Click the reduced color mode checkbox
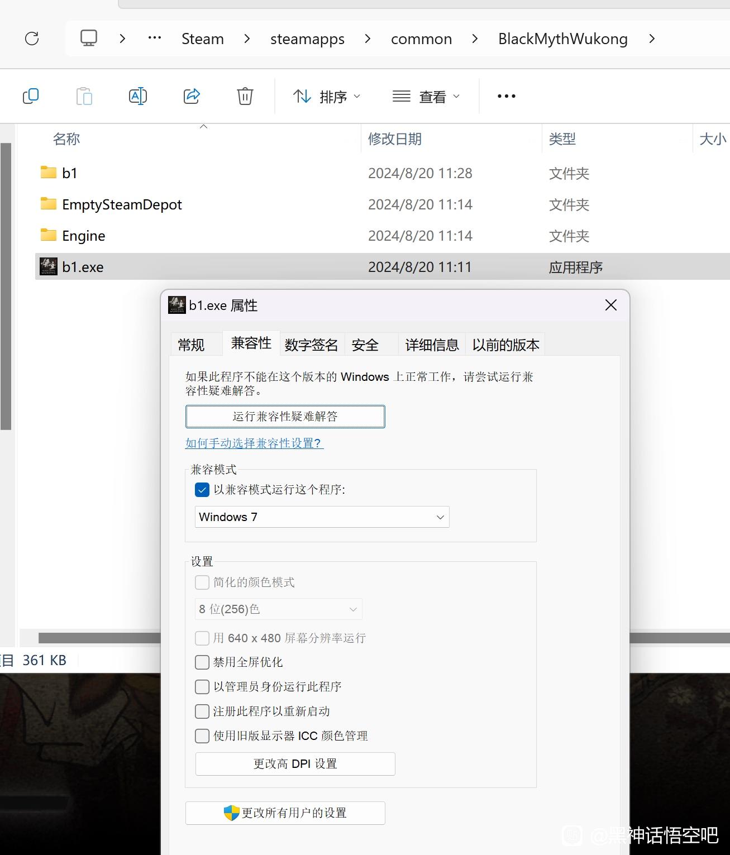This screenshot has width=730, height=855. [x=202, y=582]
